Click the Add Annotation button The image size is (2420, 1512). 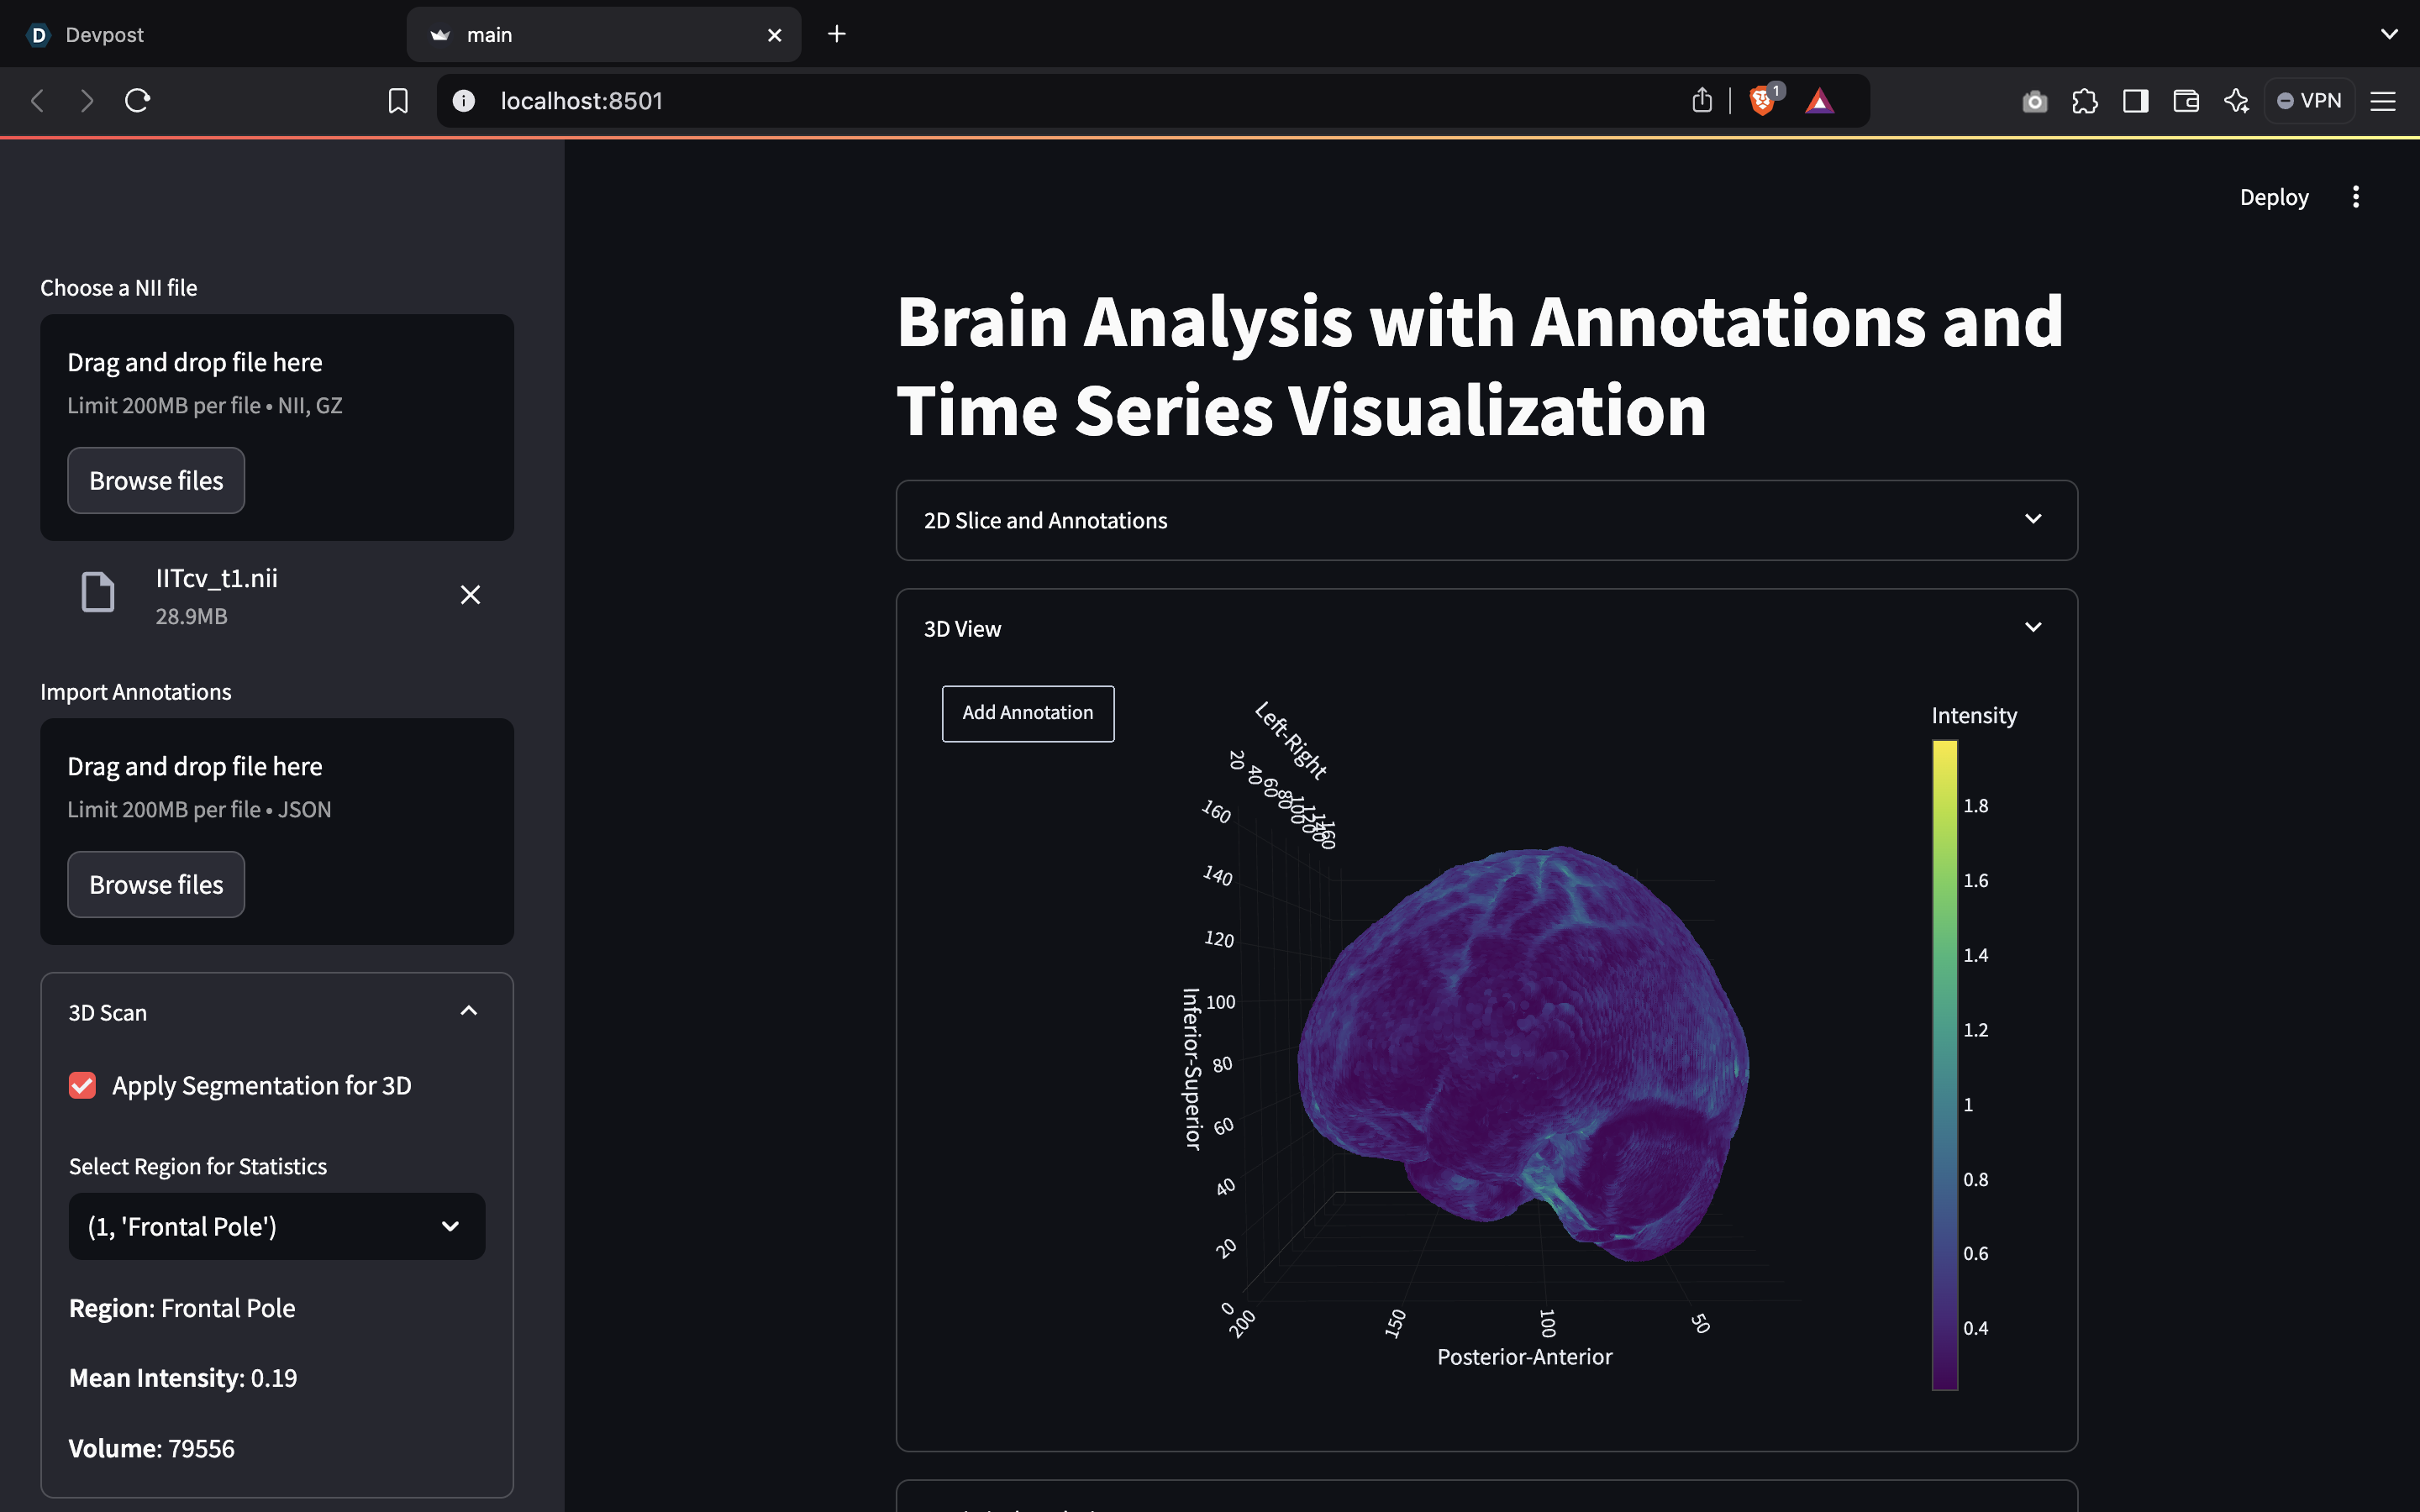coord(1027,713)
